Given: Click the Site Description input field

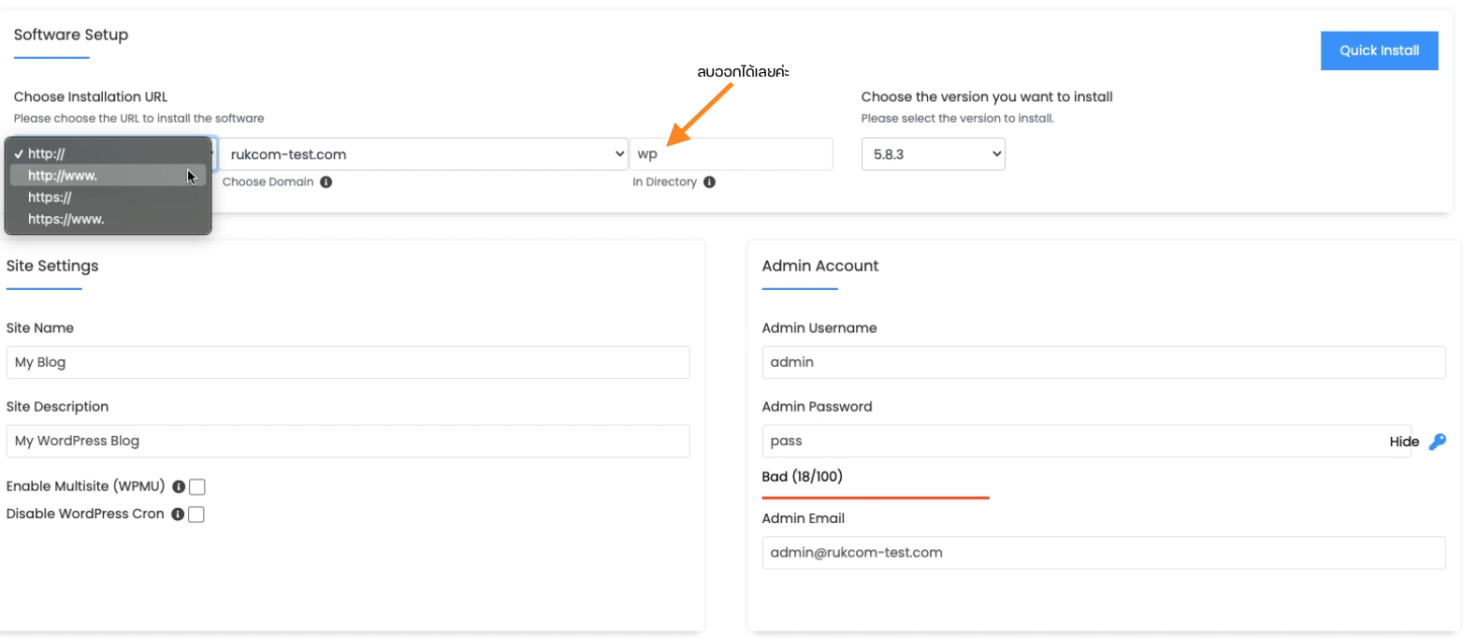Looking at the screenshot, I should [x=348, y=441].
